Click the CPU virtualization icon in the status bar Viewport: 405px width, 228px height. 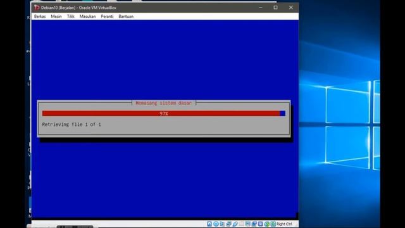point(260,224)
